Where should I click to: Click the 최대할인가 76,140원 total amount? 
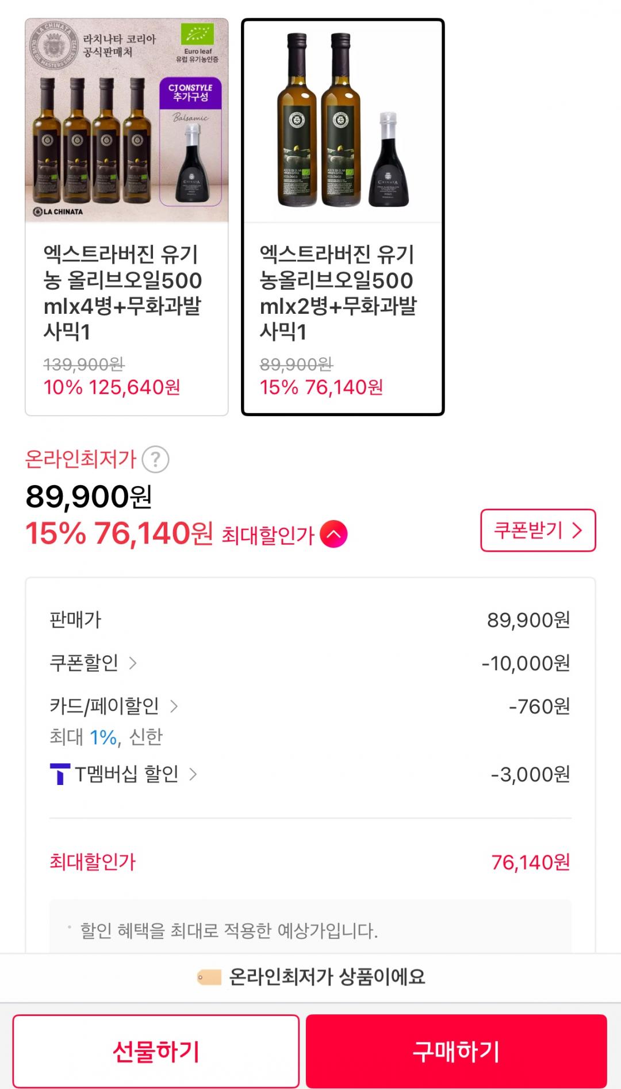(530, 862)
